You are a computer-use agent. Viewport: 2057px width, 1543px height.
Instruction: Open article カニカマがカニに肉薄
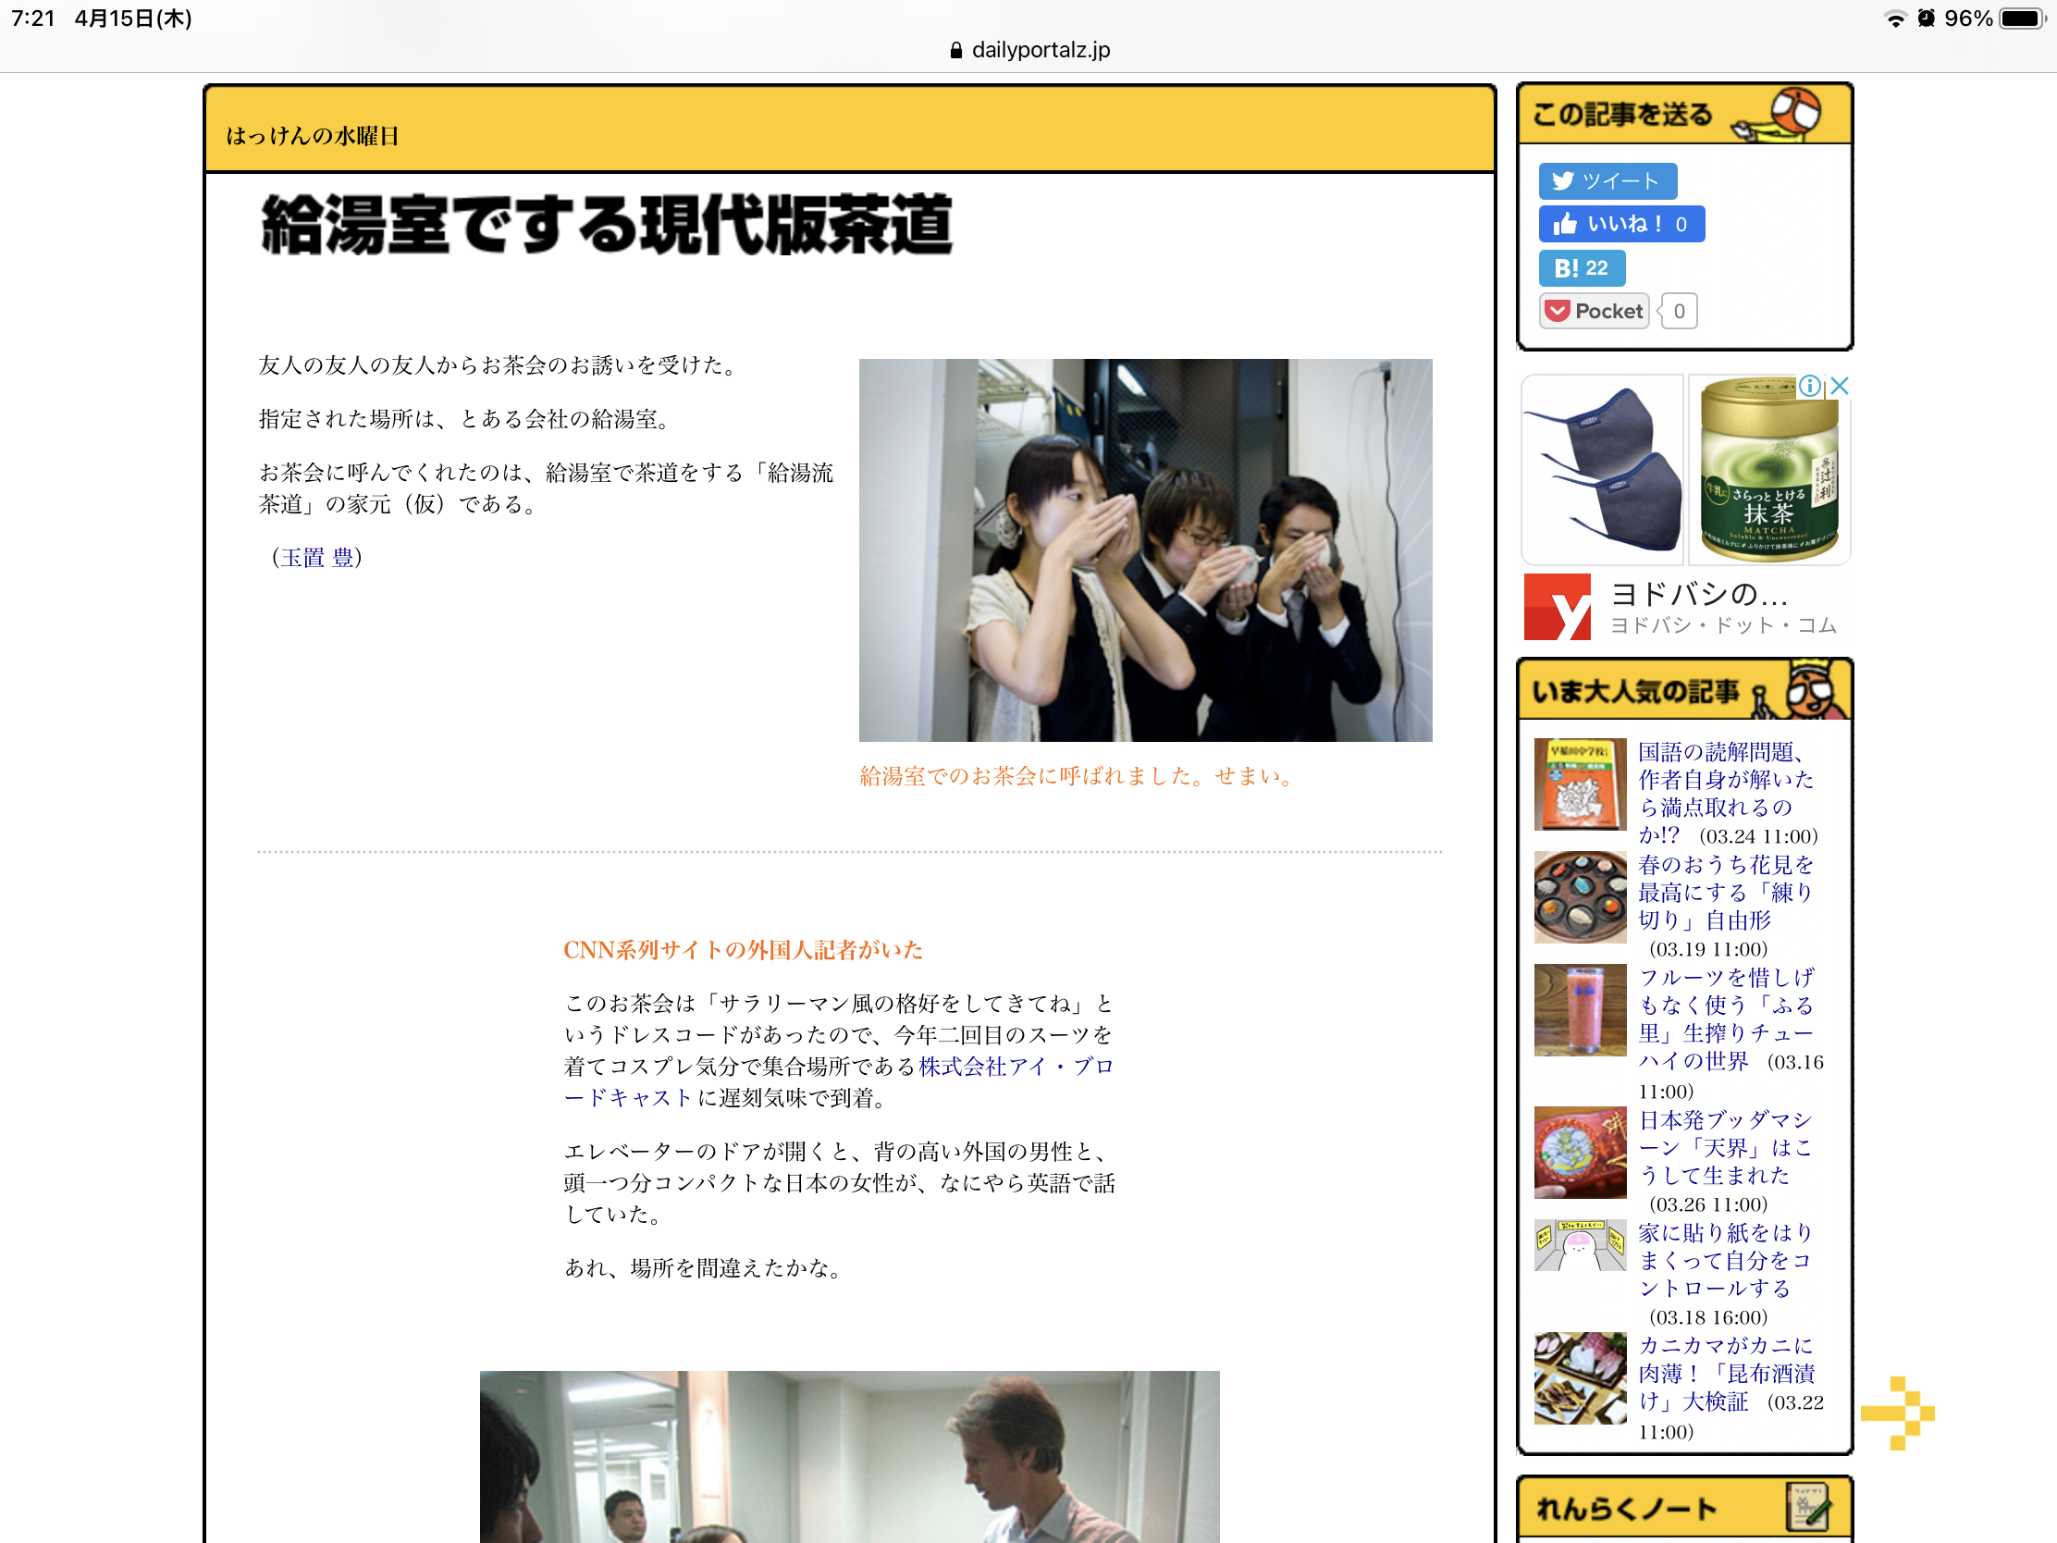tap(1725, 1373)
